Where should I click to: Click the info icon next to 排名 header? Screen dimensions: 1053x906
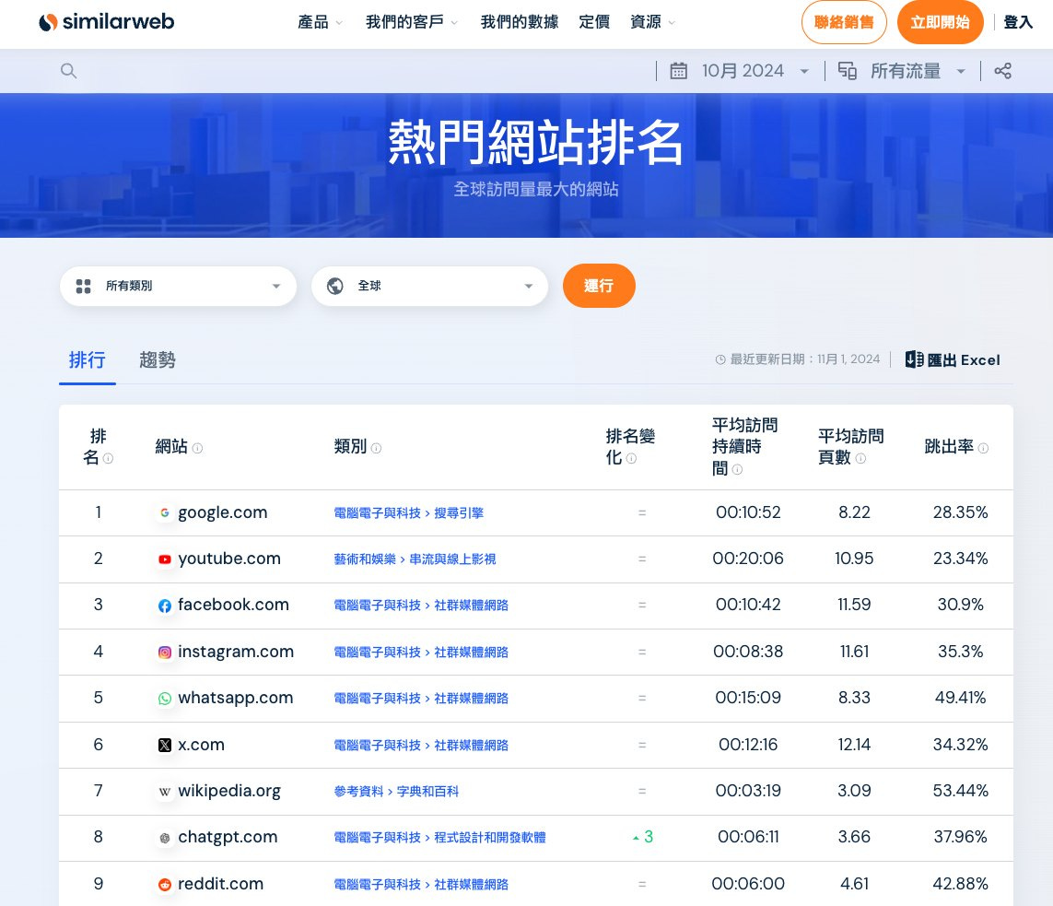108,459
